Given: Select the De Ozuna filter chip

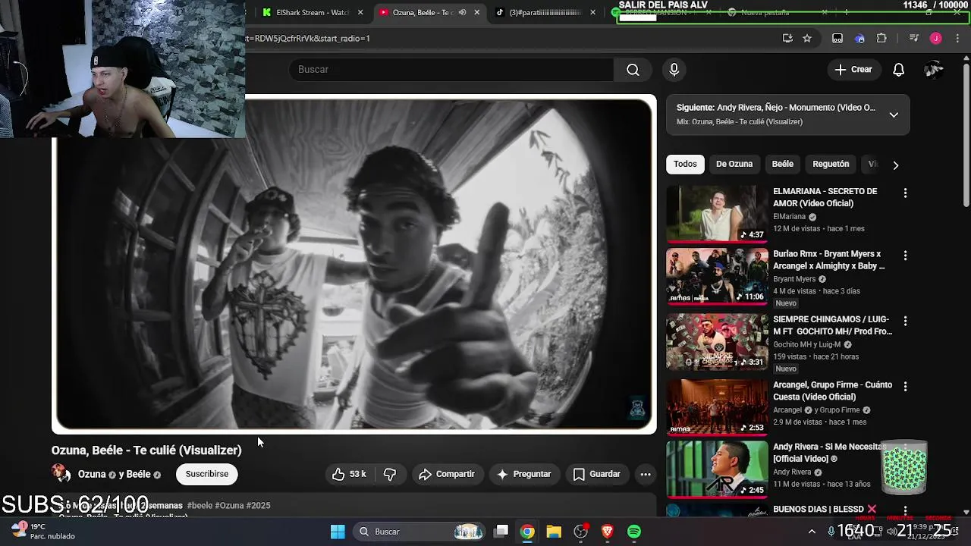Looking at the screenshot, I should [734, 164].
